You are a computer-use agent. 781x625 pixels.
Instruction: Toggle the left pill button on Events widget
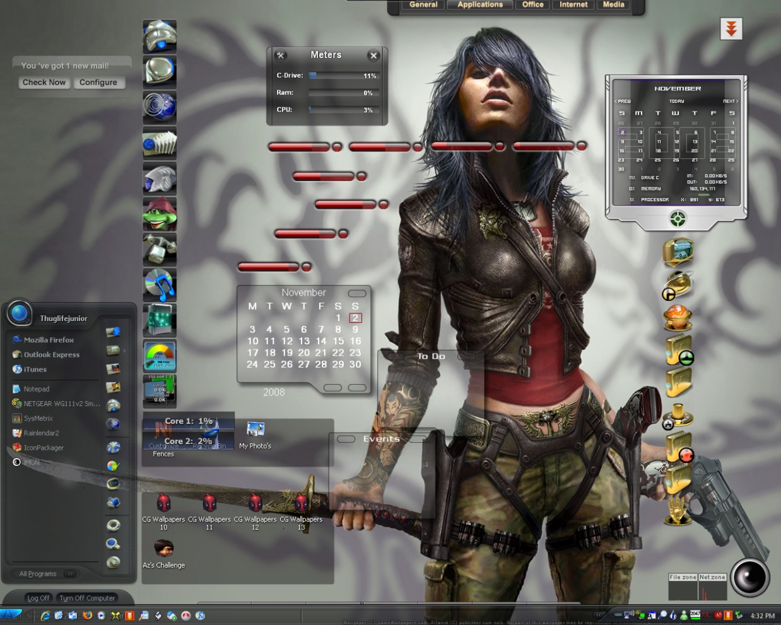[346, 439]
